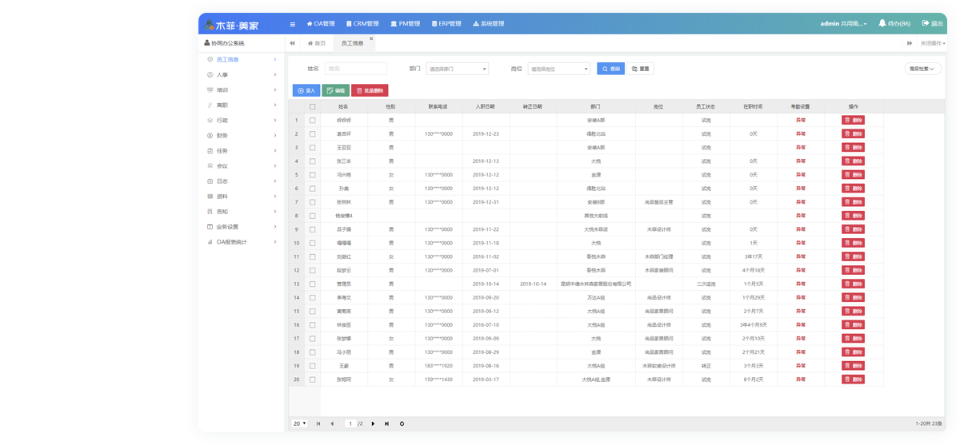Go to the next page arrow
The image size is (960, 445).
tap(374, 423)
